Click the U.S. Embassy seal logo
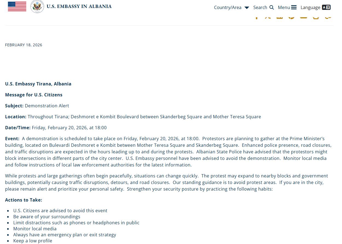Image resolution: width=342 pixels, height=244 pixels. [x=37, y=7]
